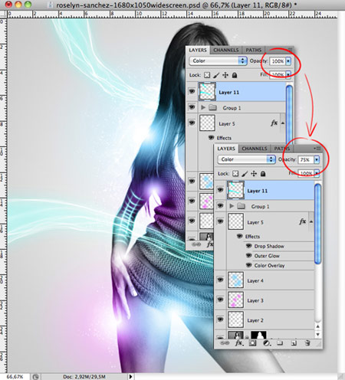Open the opacity slider arrow next to 75%

(317, 159)
